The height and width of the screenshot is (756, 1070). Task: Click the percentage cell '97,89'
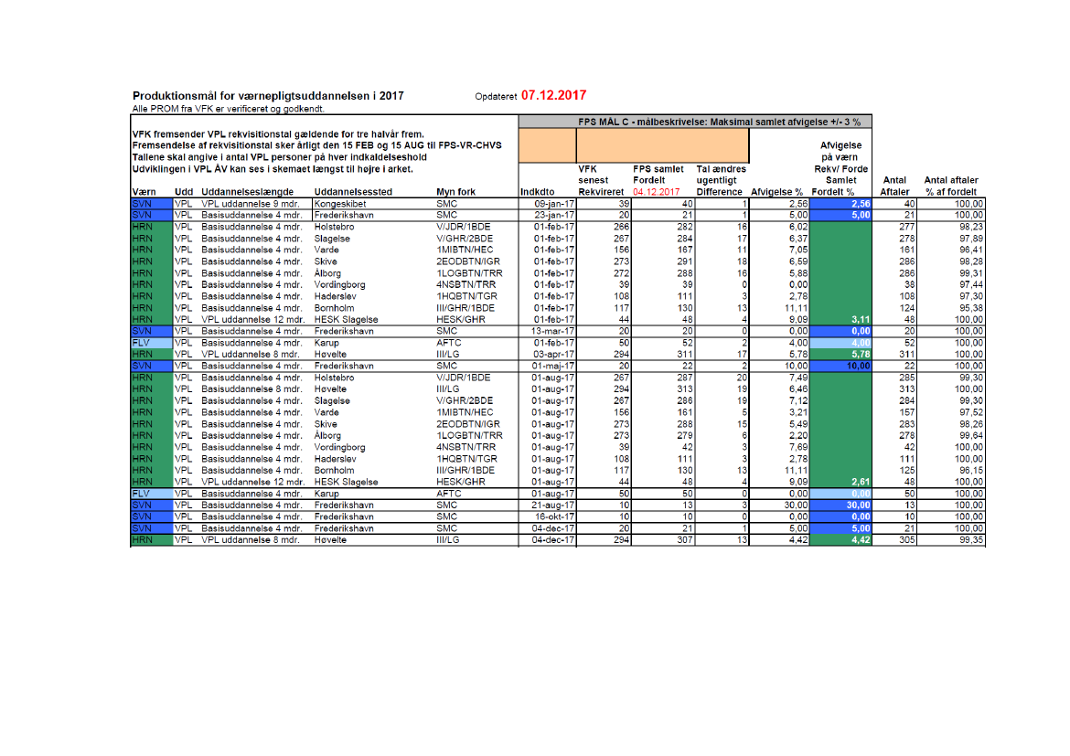pos(971,239)
